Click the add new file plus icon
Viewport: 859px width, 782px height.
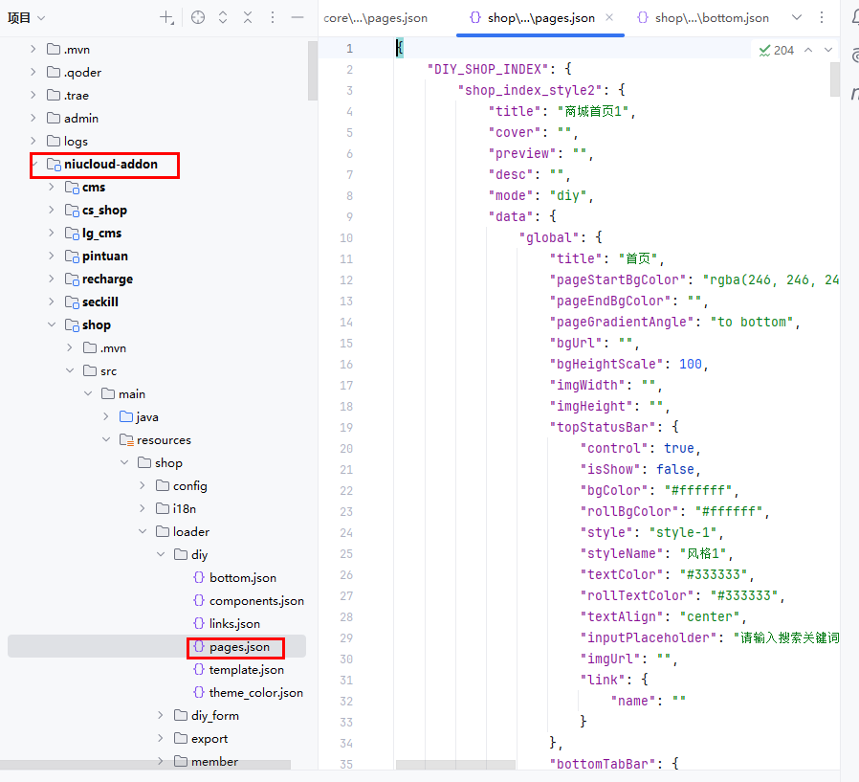[167, 17]
